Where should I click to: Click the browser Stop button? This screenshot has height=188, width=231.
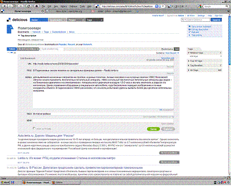point(21,6)
